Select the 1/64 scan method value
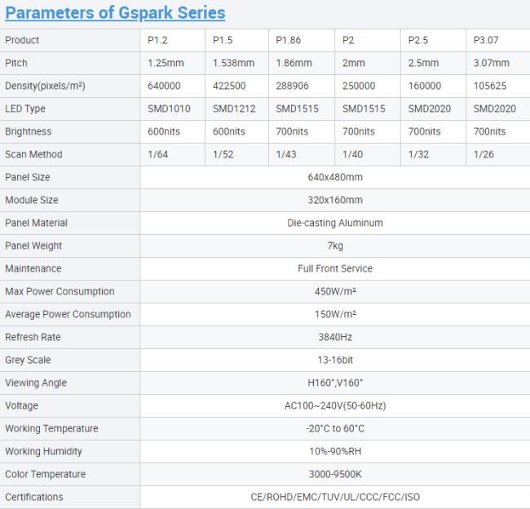Screen dimensions: 530x509 tap(158, 154)
